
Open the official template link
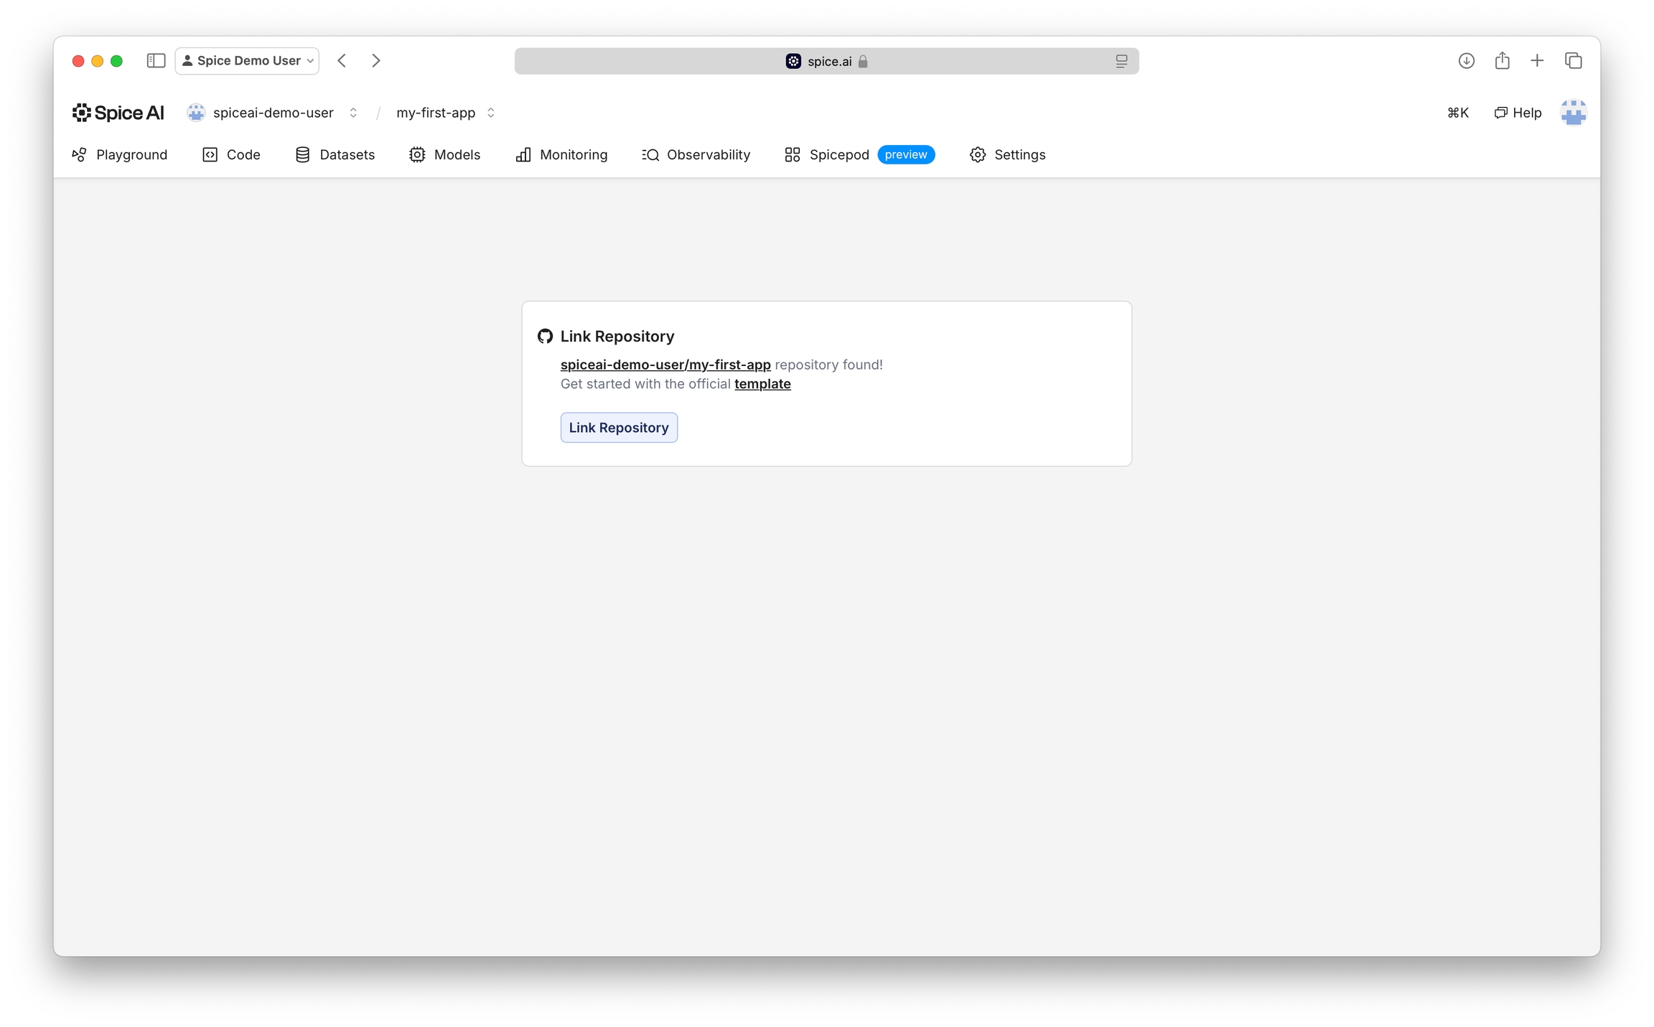pos(762,384)
